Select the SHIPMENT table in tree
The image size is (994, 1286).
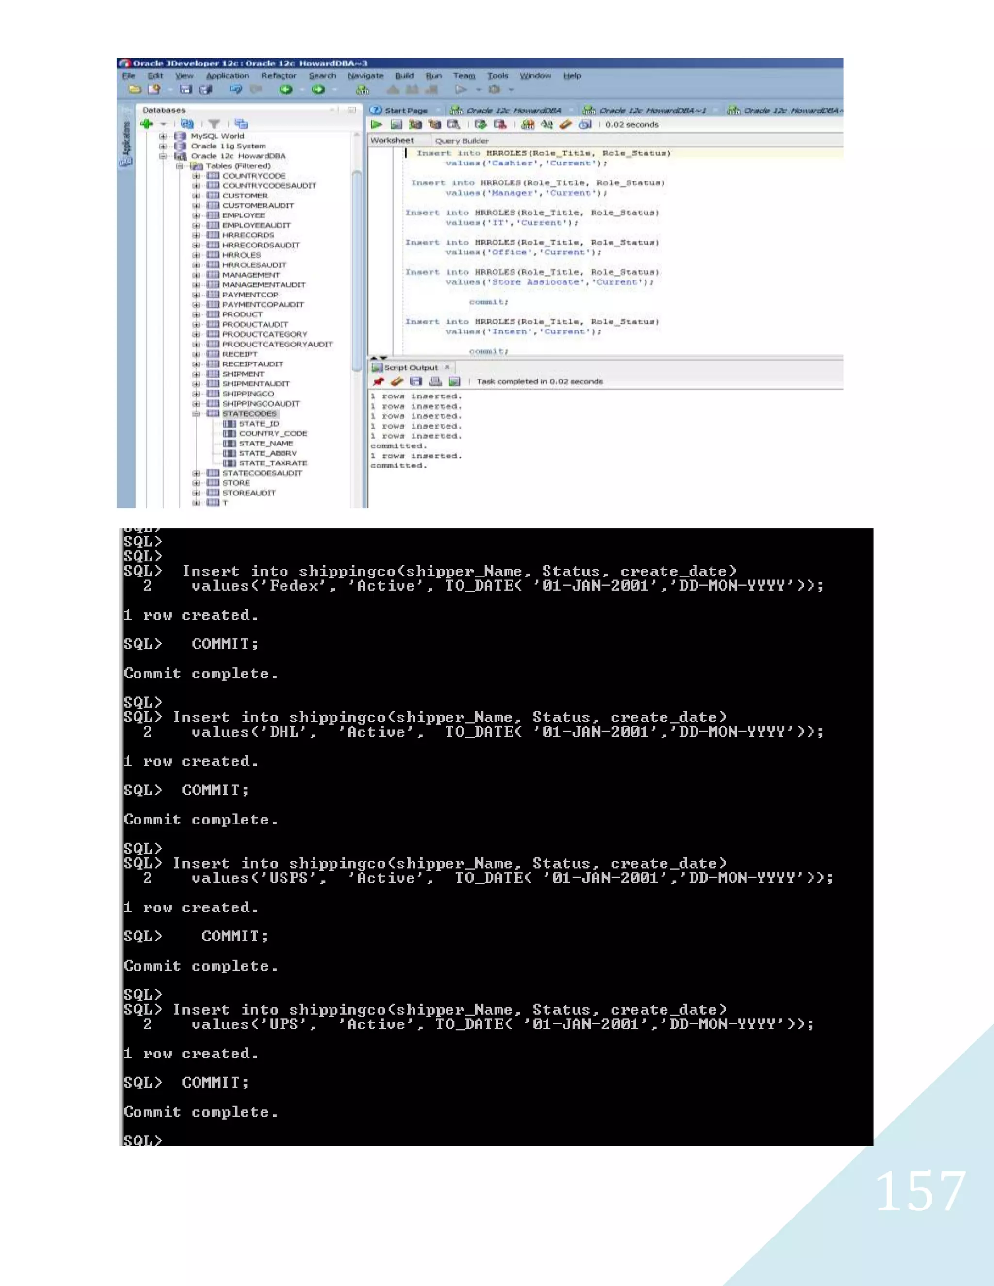pyautogui.click(x=243, y=374)
